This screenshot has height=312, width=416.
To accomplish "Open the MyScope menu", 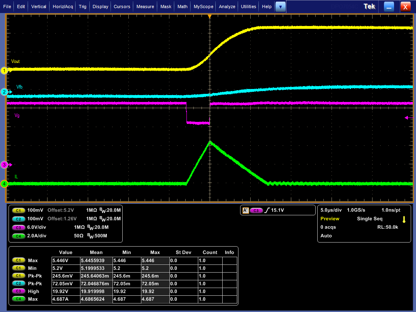I will pos(203,6).
